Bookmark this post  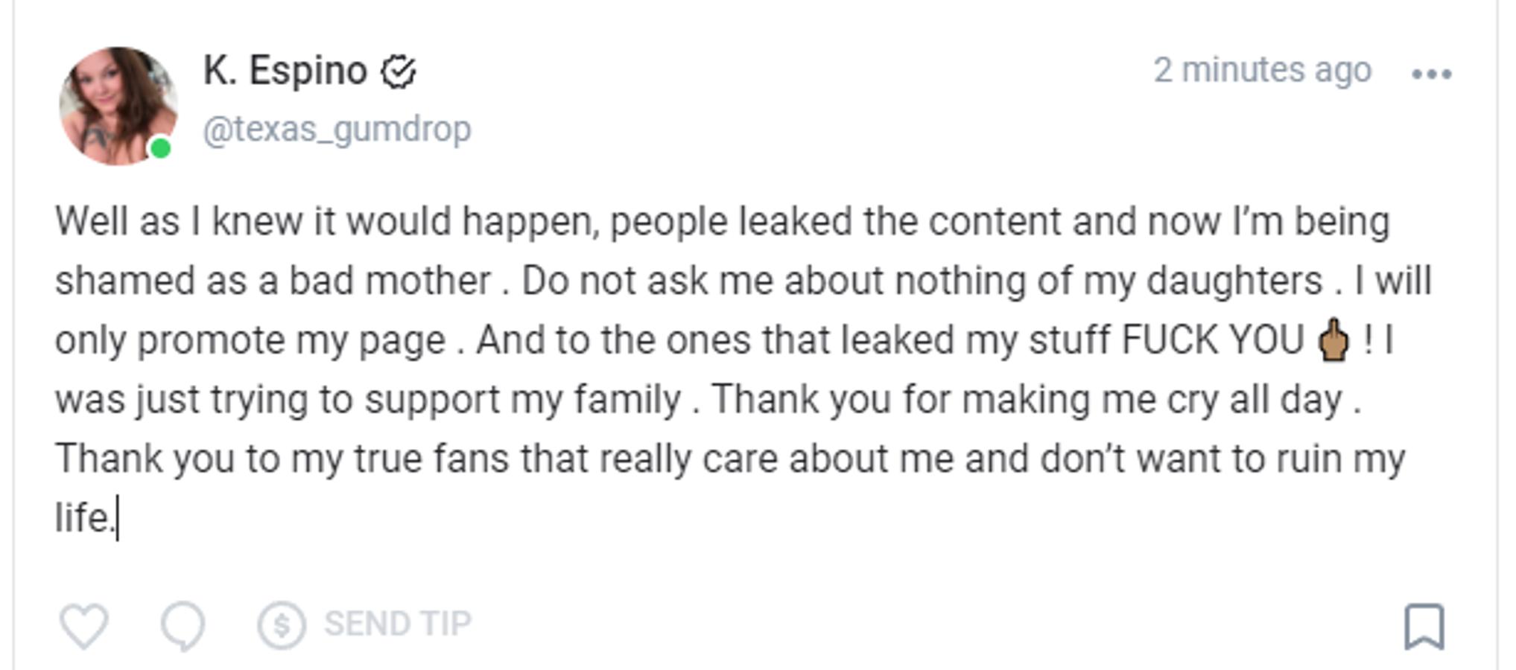click(1424, 627)
